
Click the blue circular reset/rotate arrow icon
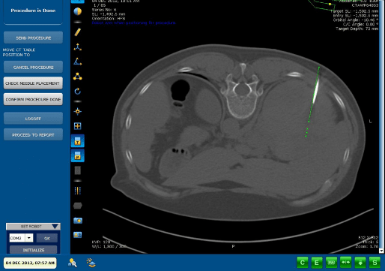(x=78, y=92)
